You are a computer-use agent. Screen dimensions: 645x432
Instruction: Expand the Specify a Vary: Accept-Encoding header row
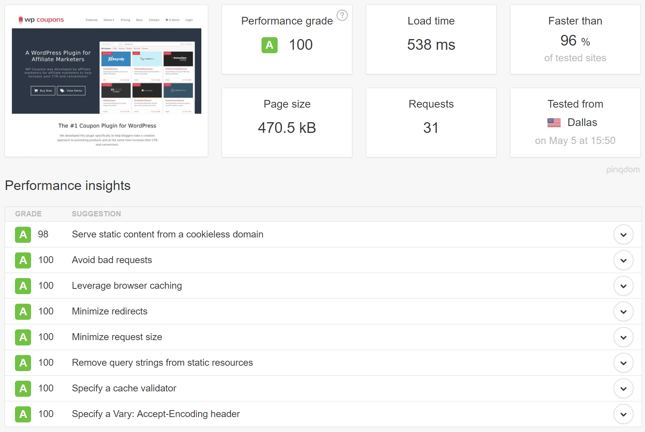pyautogui.click(x=624, y=414)
